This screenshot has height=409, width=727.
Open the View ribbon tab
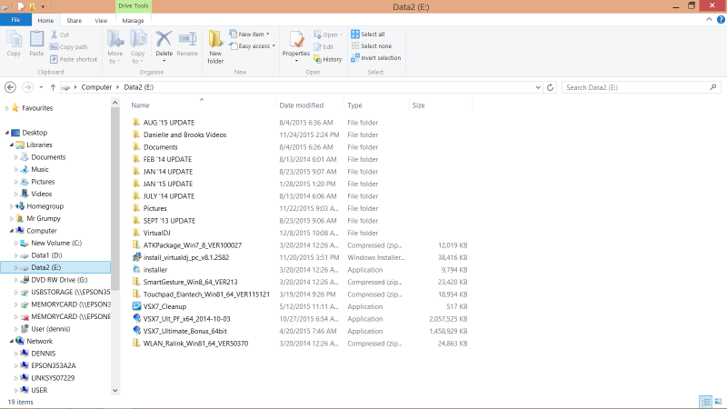point(101,20)
